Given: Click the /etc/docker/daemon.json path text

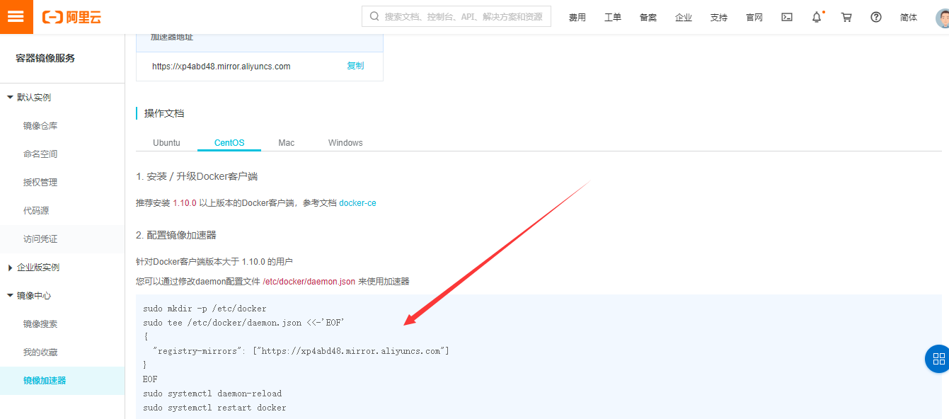Looking at the screenshot, I should point(309,282).
